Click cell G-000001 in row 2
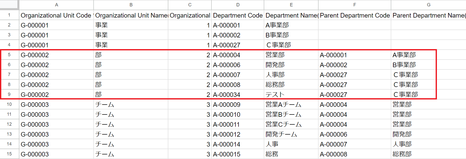The height and width of the screenshot is (159, 466). 56,25
